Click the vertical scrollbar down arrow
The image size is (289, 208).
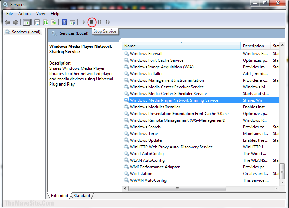tap(282, 182)
